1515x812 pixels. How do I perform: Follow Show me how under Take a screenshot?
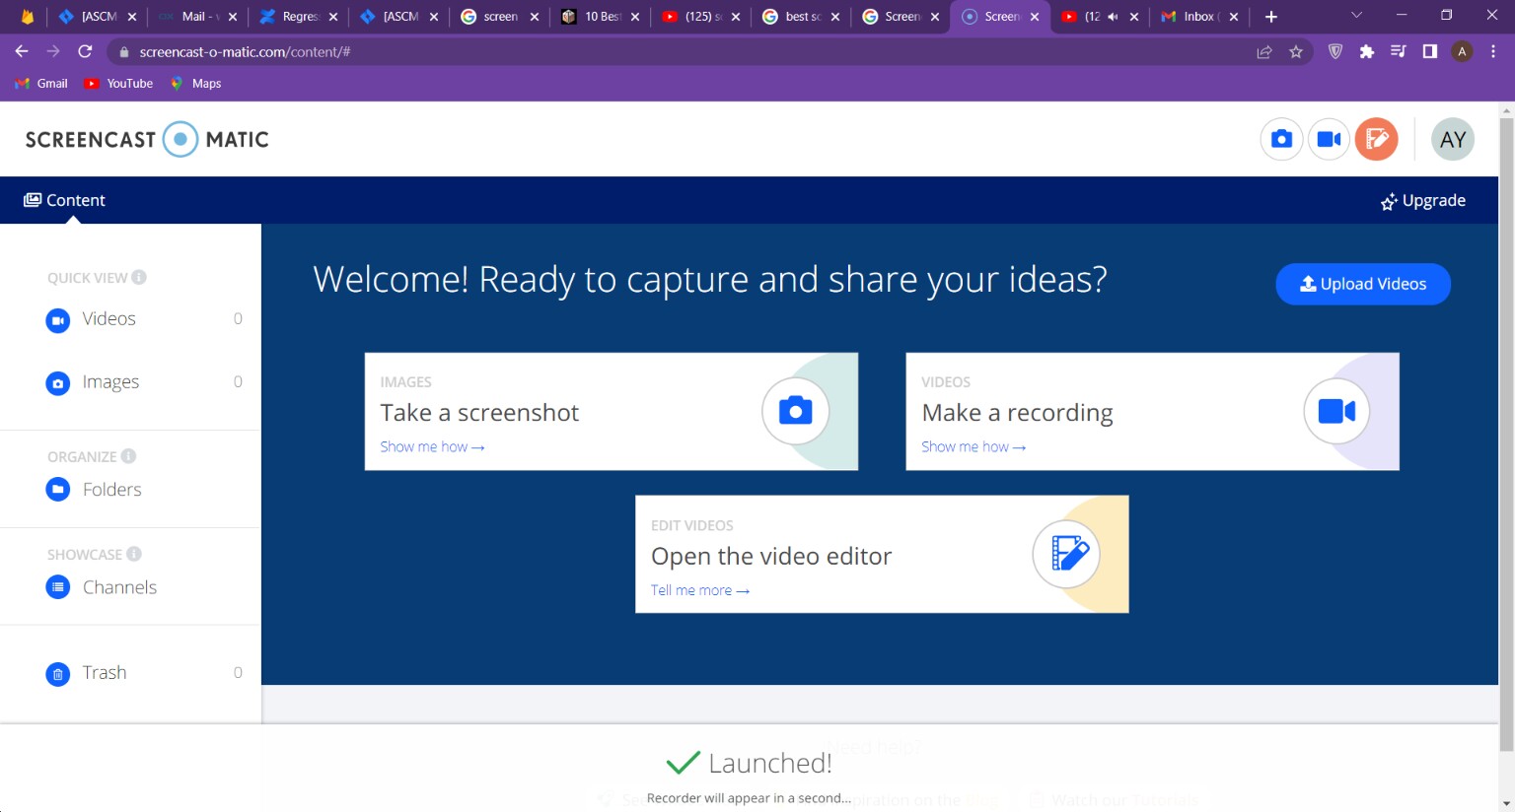coord(432,446)
